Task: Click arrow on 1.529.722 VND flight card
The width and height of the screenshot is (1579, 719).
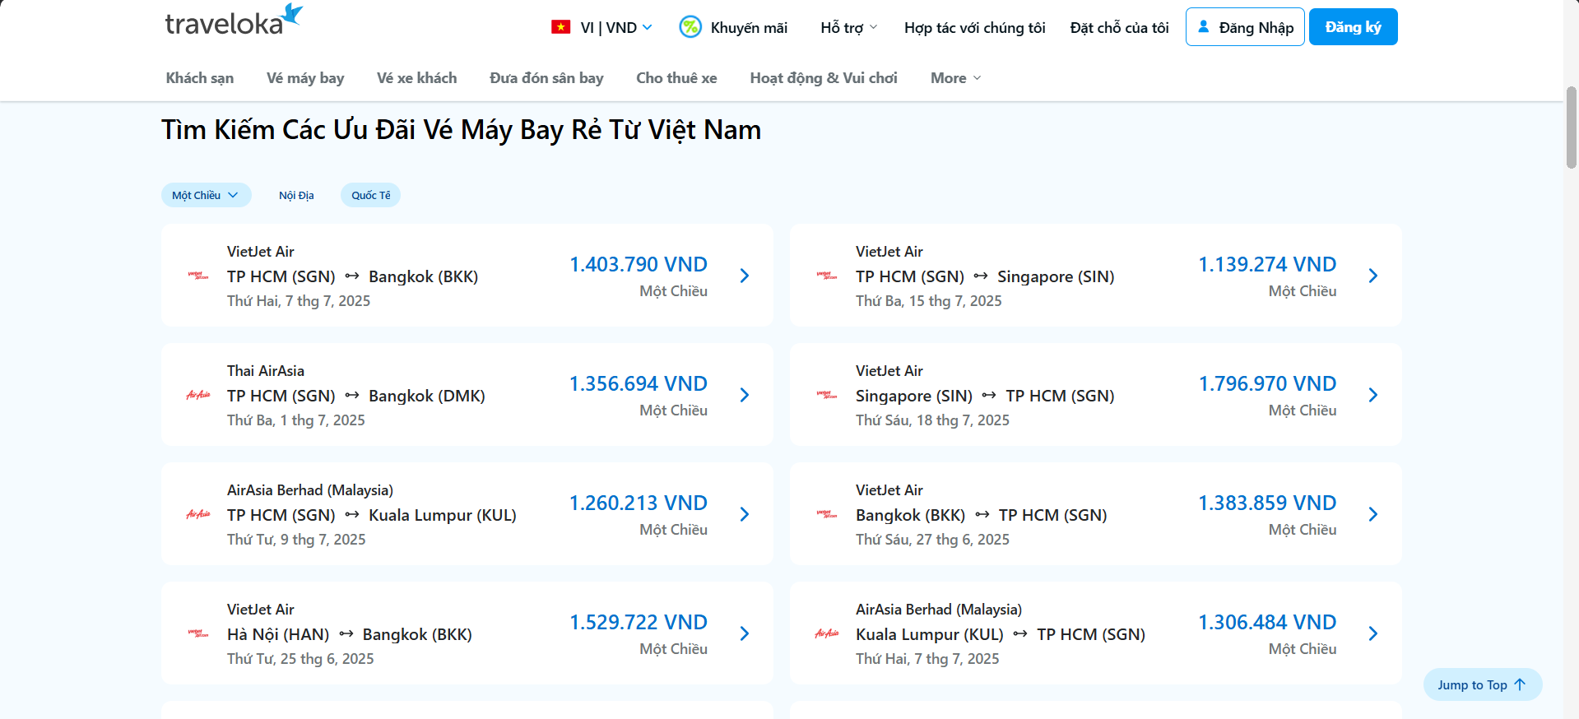Action: click(x=745, y=633)
